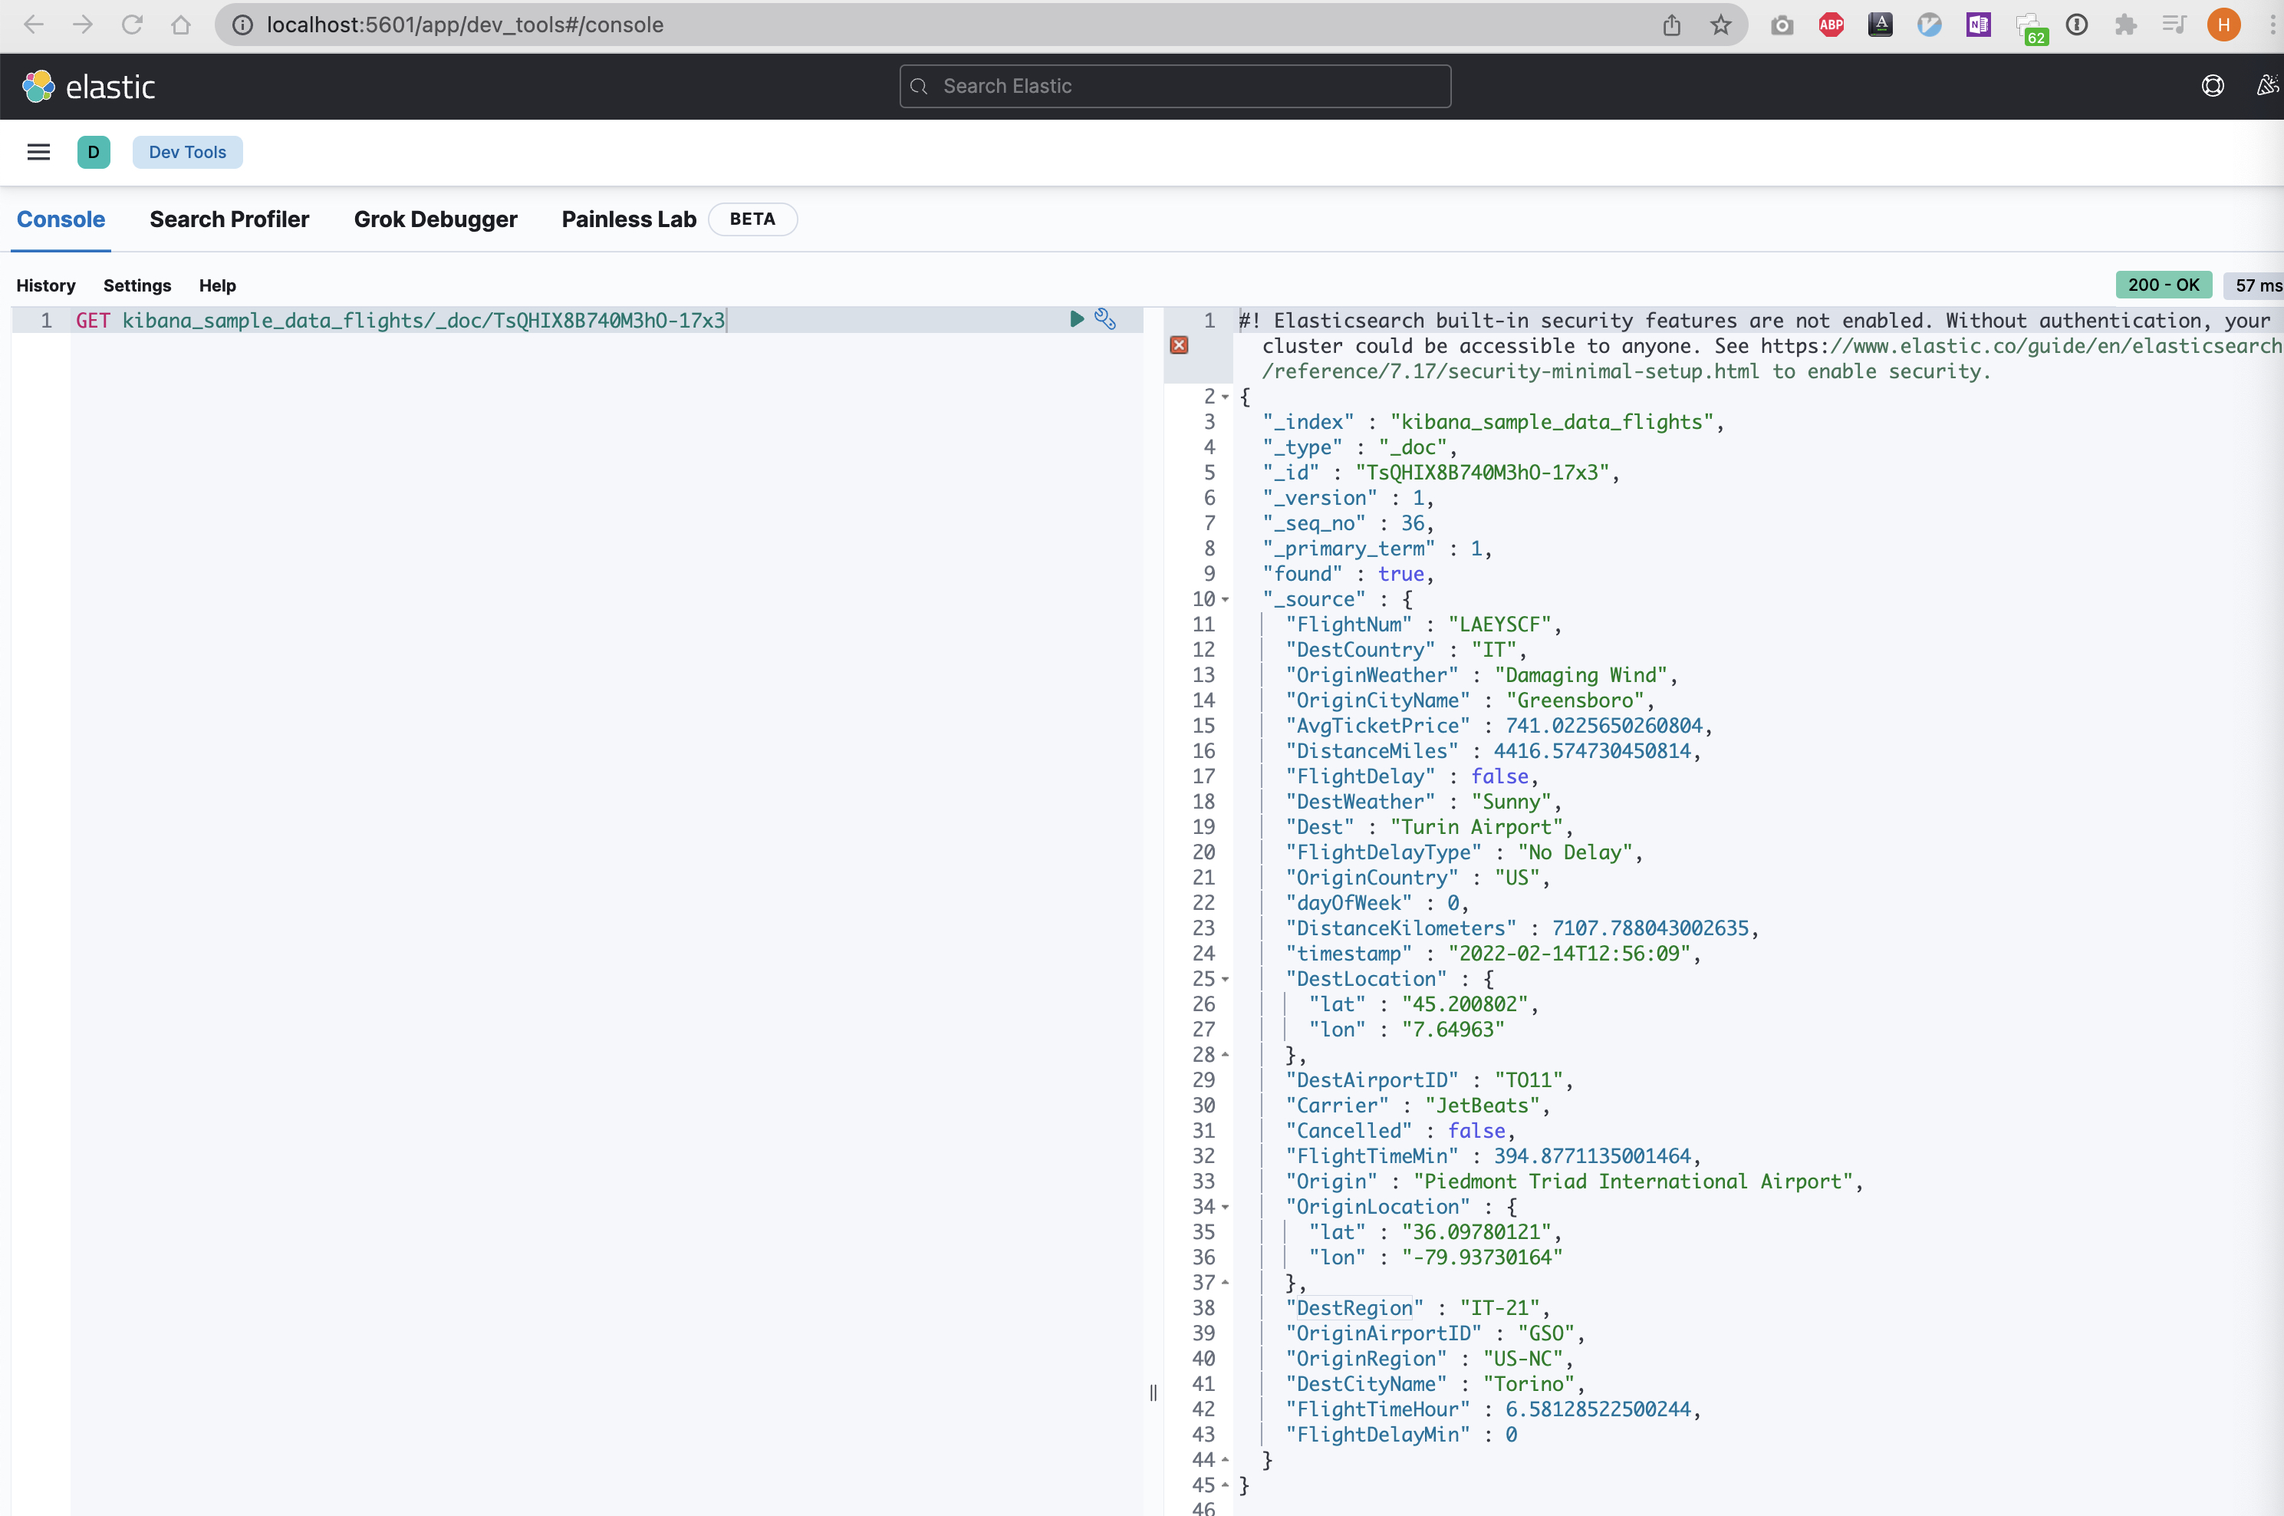Image resolution: width=2284 pixels, height=1516 pixels.
Task: Open the extensions puzzle icon
Action: [x=2125, y=25]
